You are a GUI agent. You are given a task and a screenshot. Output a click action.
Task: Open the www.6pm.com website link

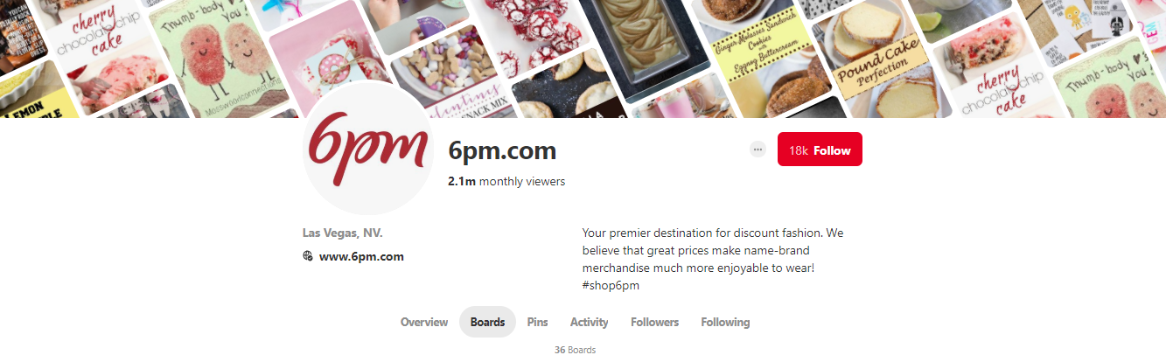361,256
